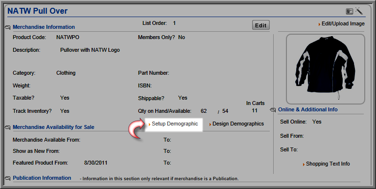Click the product code value NATWPO

[68, 37]
